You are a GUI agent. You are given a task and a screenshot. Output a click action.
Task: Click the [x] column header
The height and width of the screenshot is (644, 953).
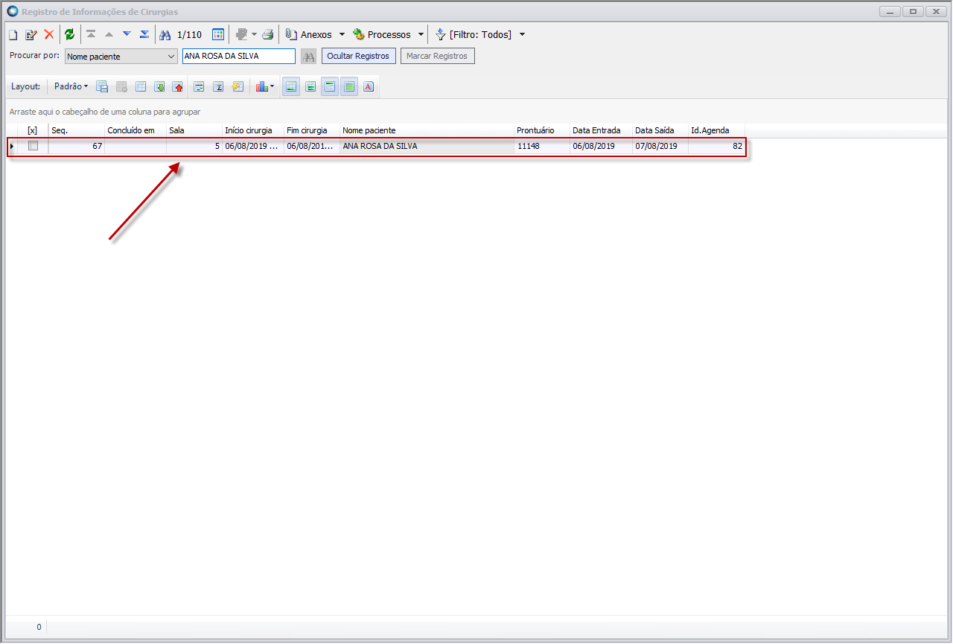click(x=33, y=130)
